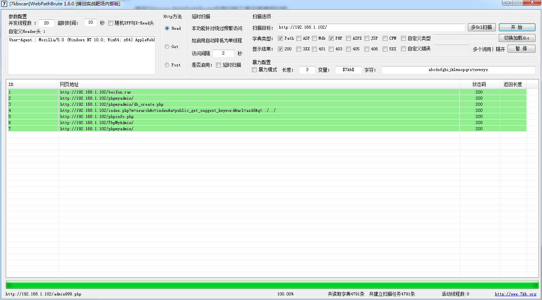Sort by the 状态码 column header

point(479,84)
